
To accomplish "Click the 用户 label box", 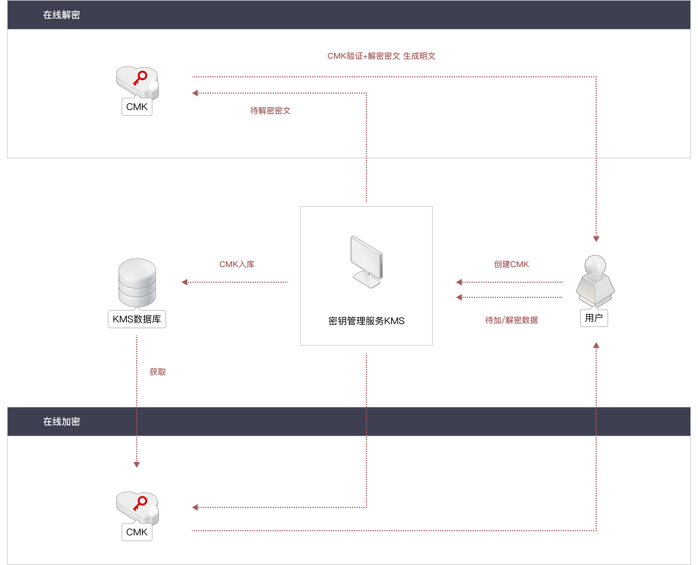I will click(594, 318).
